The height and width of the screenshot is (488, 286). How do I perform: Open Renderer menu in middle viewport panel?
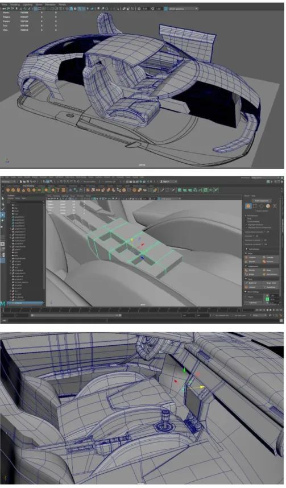(80, 196)
